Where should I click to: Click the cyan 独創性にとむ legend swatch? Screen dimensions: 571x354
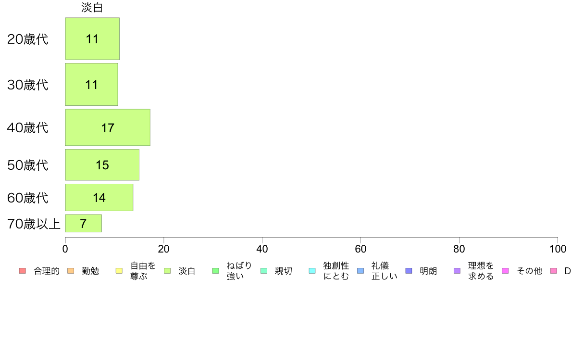[312, 271]
